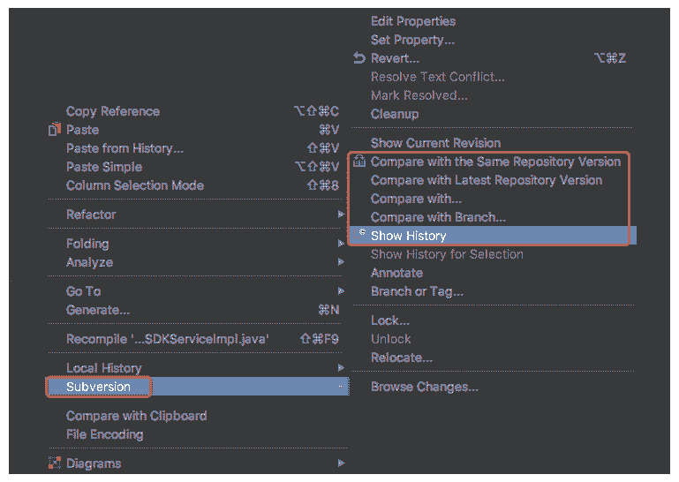Click Lock in the Subversion submenu
The height and width of the screenshot is (482, 679).
(x=389, y=320)
